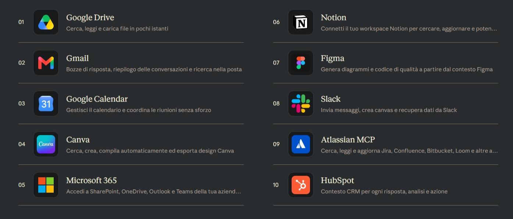This screenshot has height=219, width=513.
Task: Select the Notion connector title
Action: (x=334, y=18)
